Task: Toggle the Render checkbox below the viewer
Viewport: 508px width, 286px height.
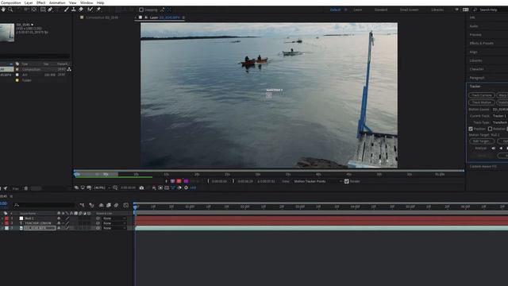Action: (347, 181)
